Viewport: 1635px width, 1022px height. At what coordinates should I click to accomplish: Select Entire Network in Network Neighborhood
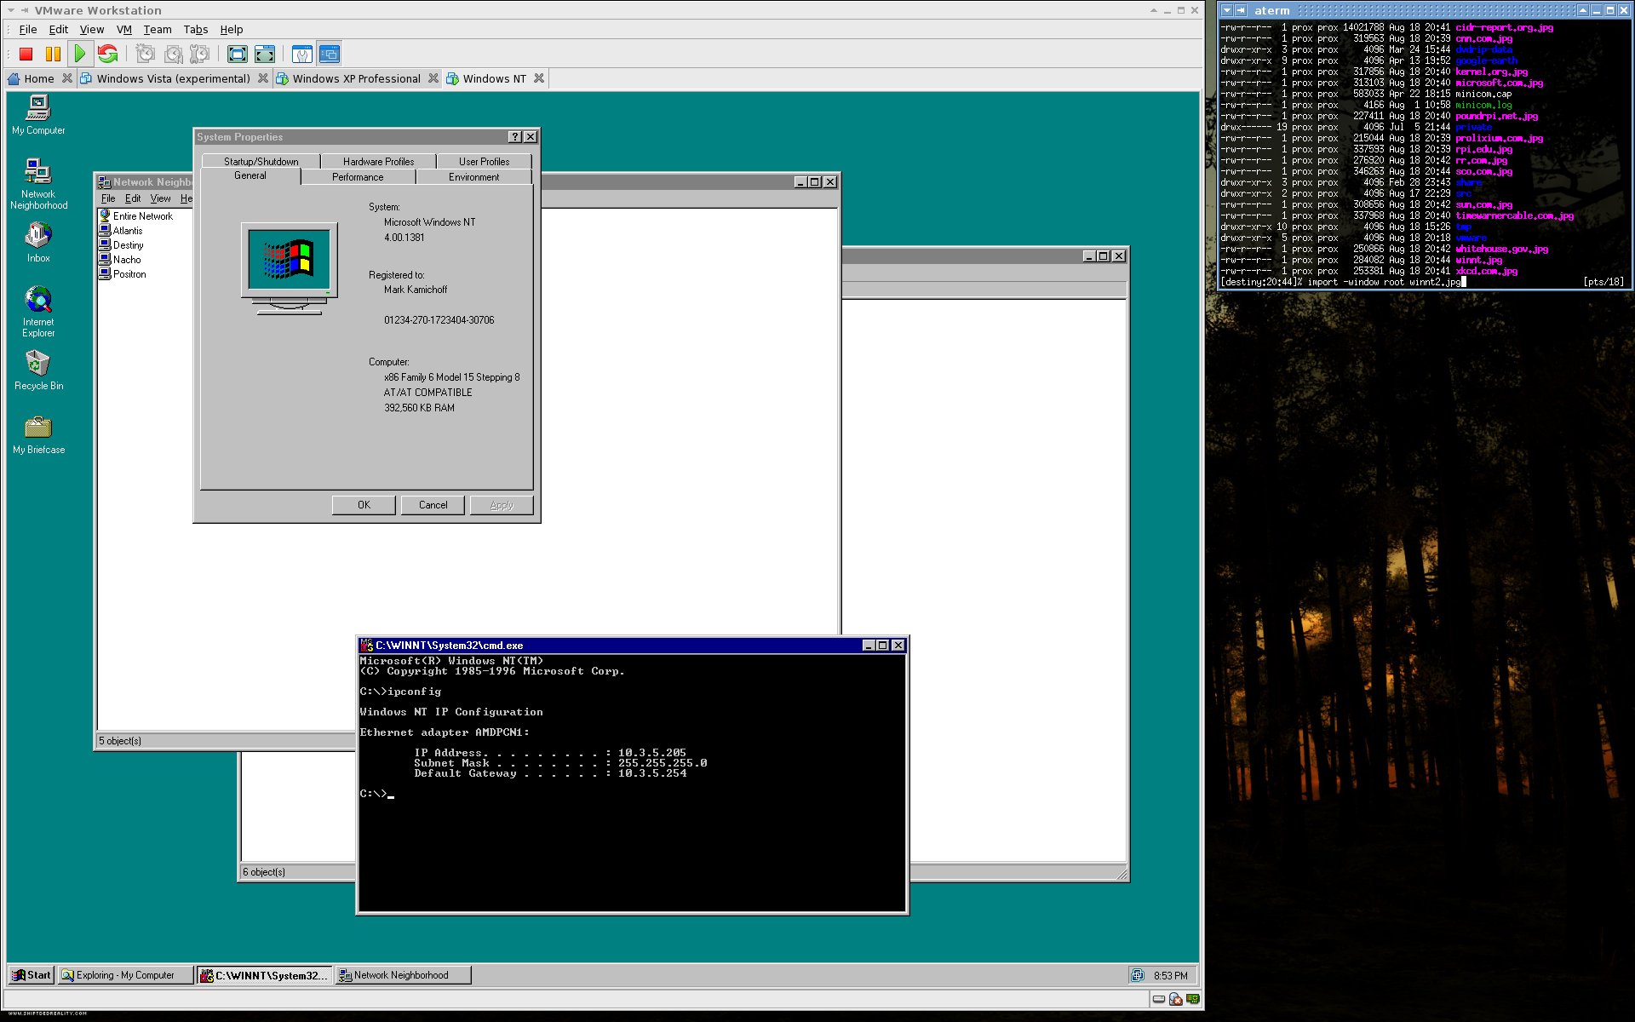tap(135, 216)
